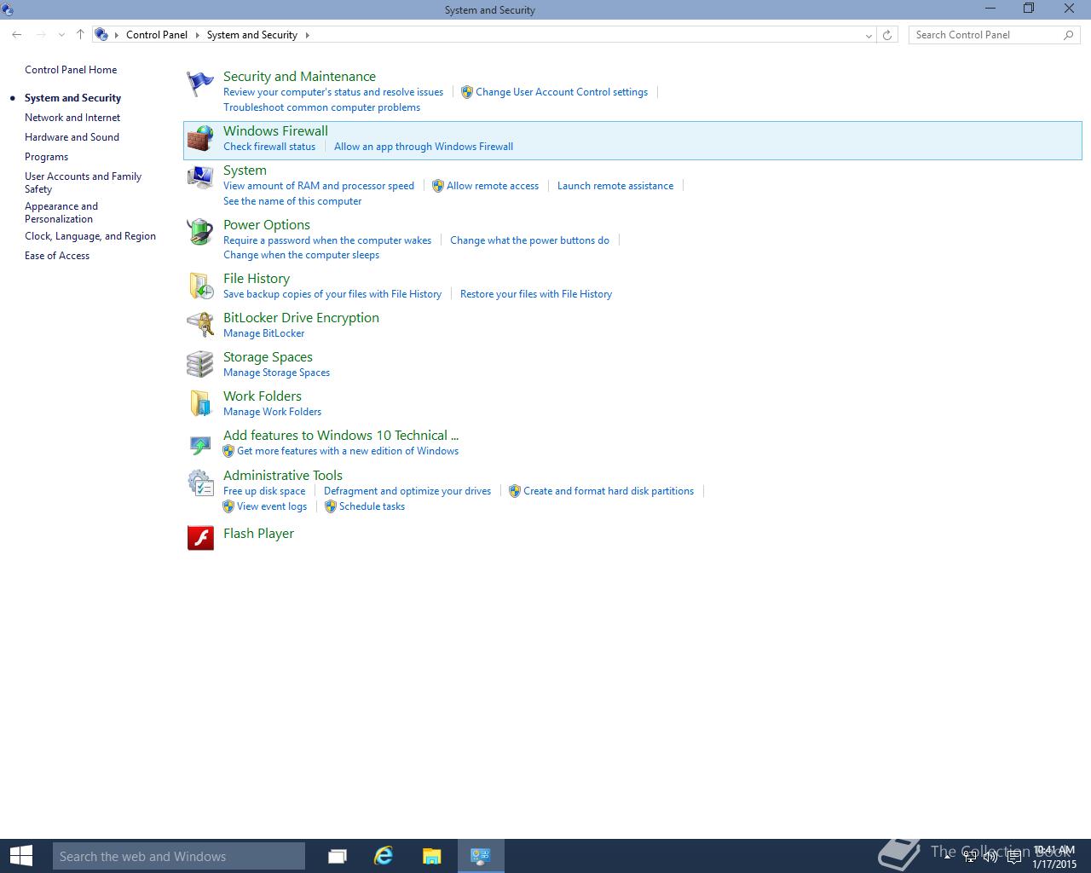Open the System computer icon
This screenshot has height=873, width=1091.
pos(200,178)
